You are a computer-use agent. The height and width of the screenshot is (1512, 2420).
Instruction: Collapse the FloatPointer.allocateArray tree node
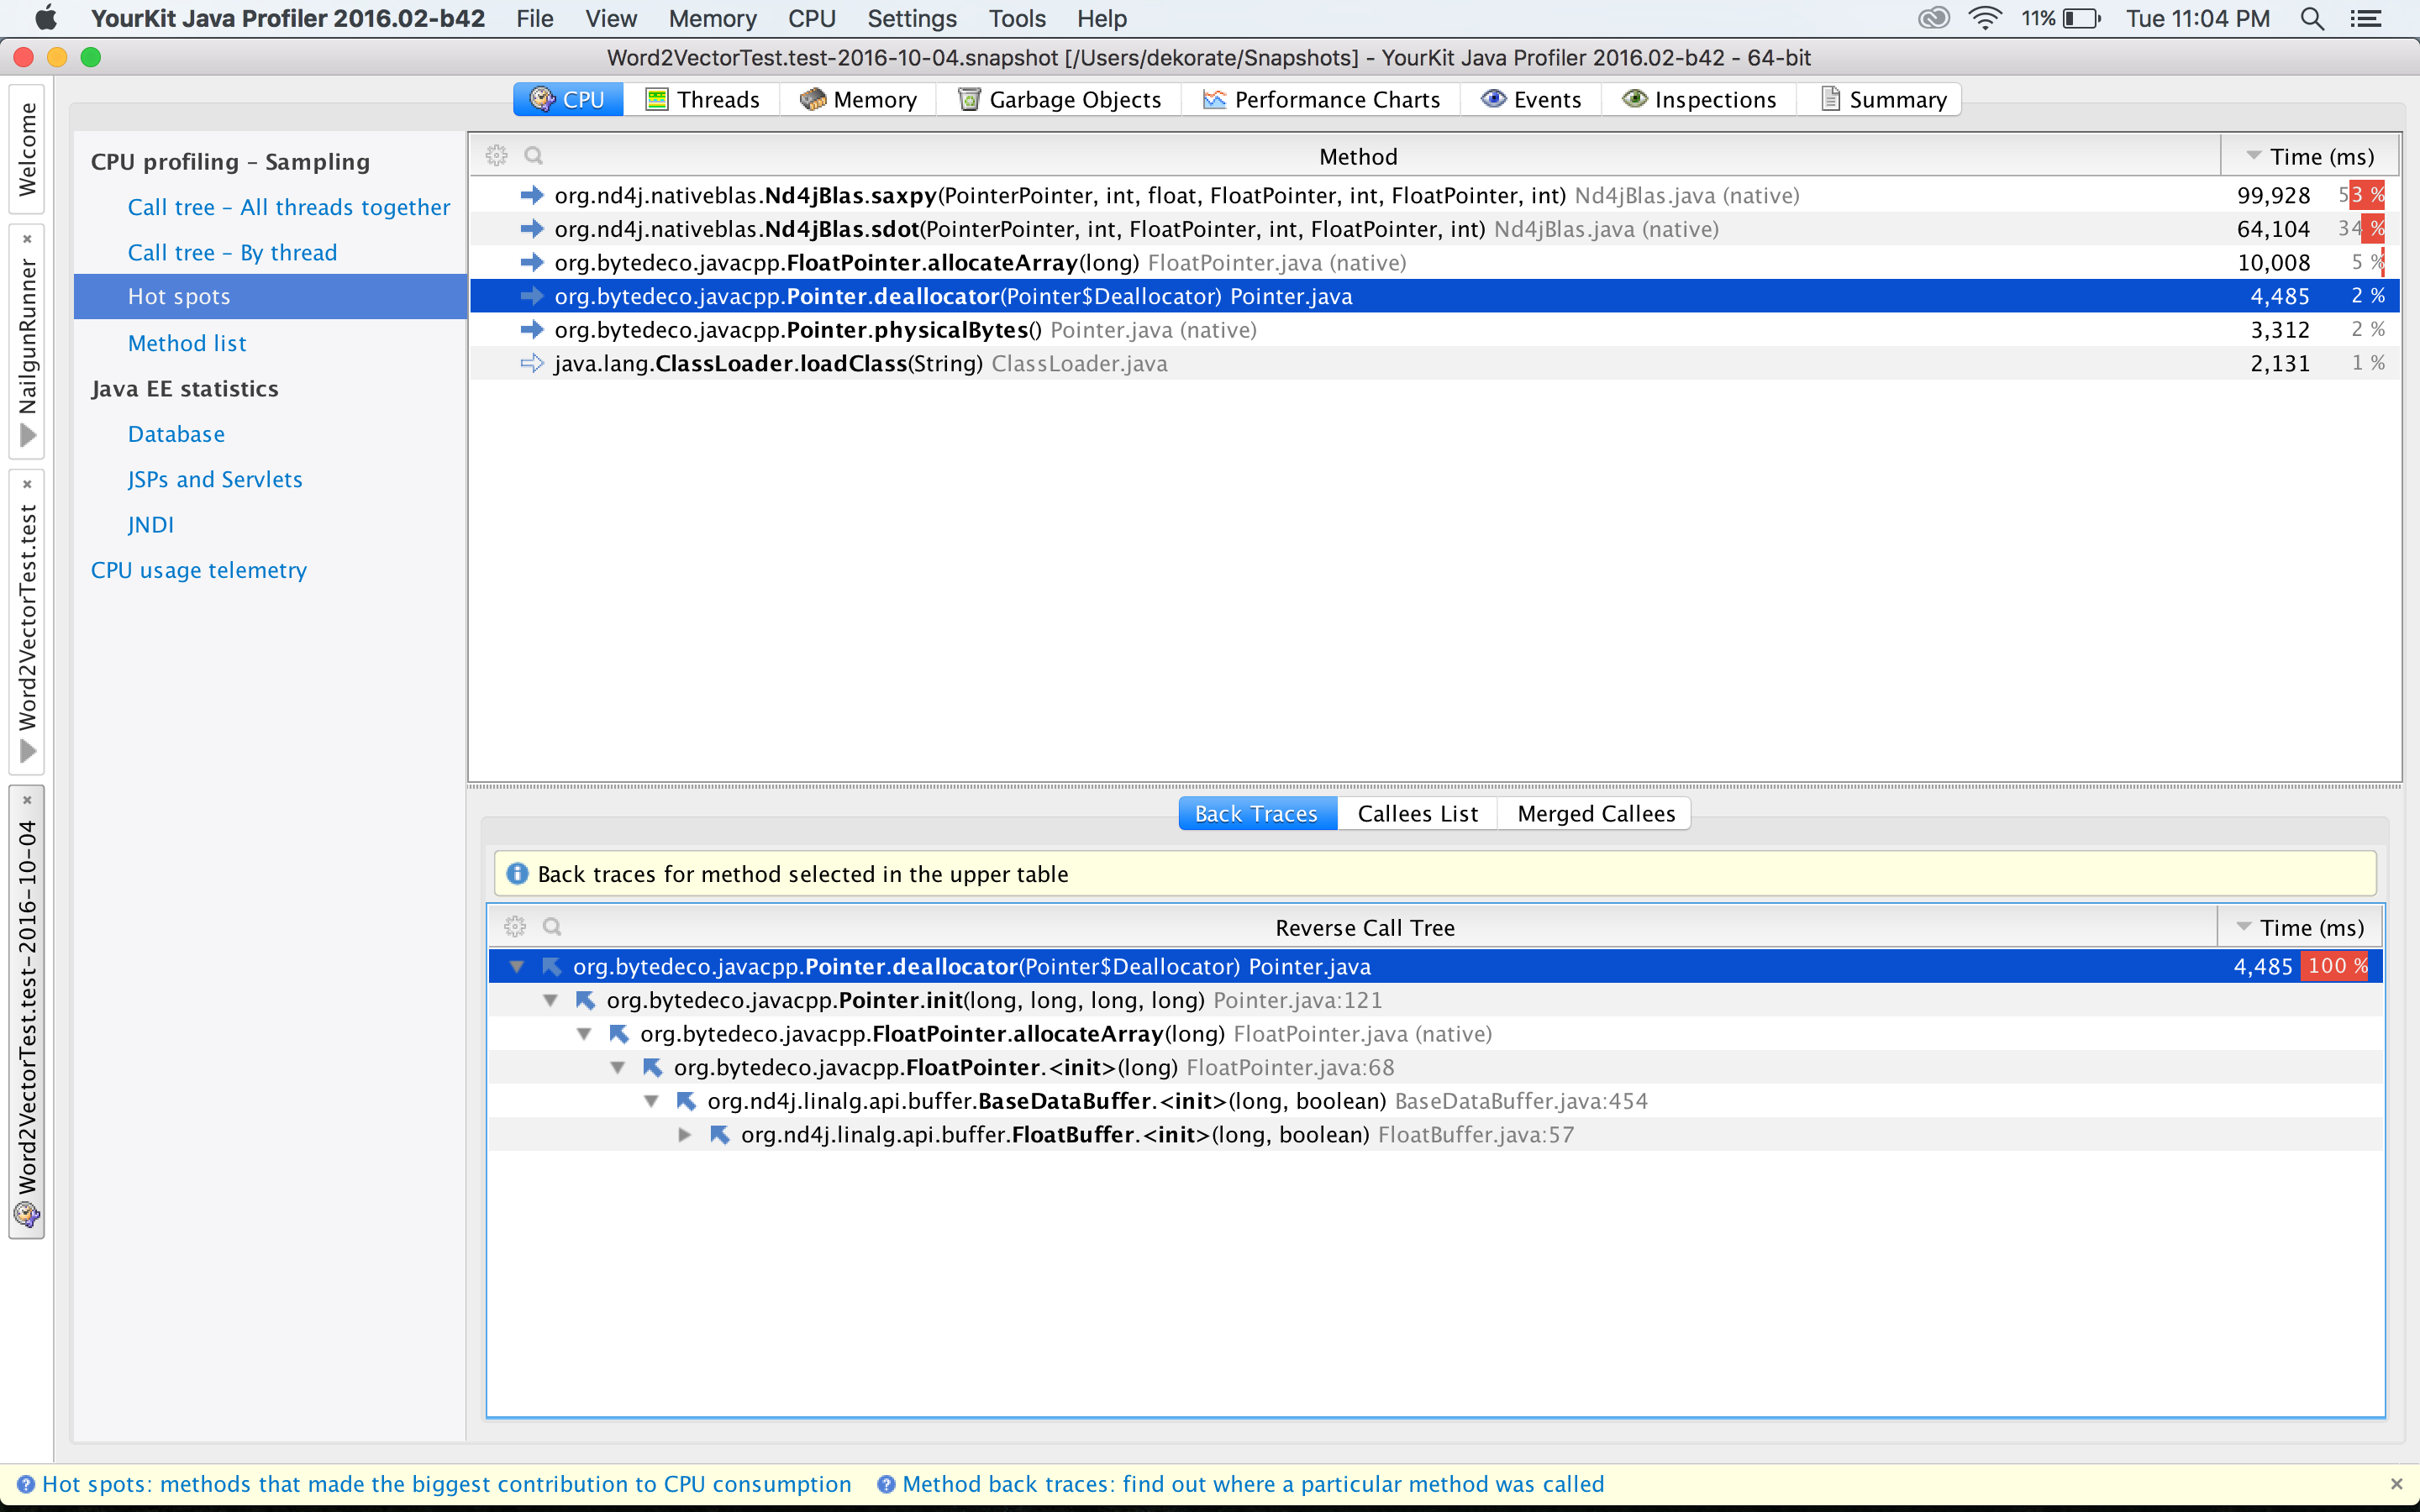584,1033
